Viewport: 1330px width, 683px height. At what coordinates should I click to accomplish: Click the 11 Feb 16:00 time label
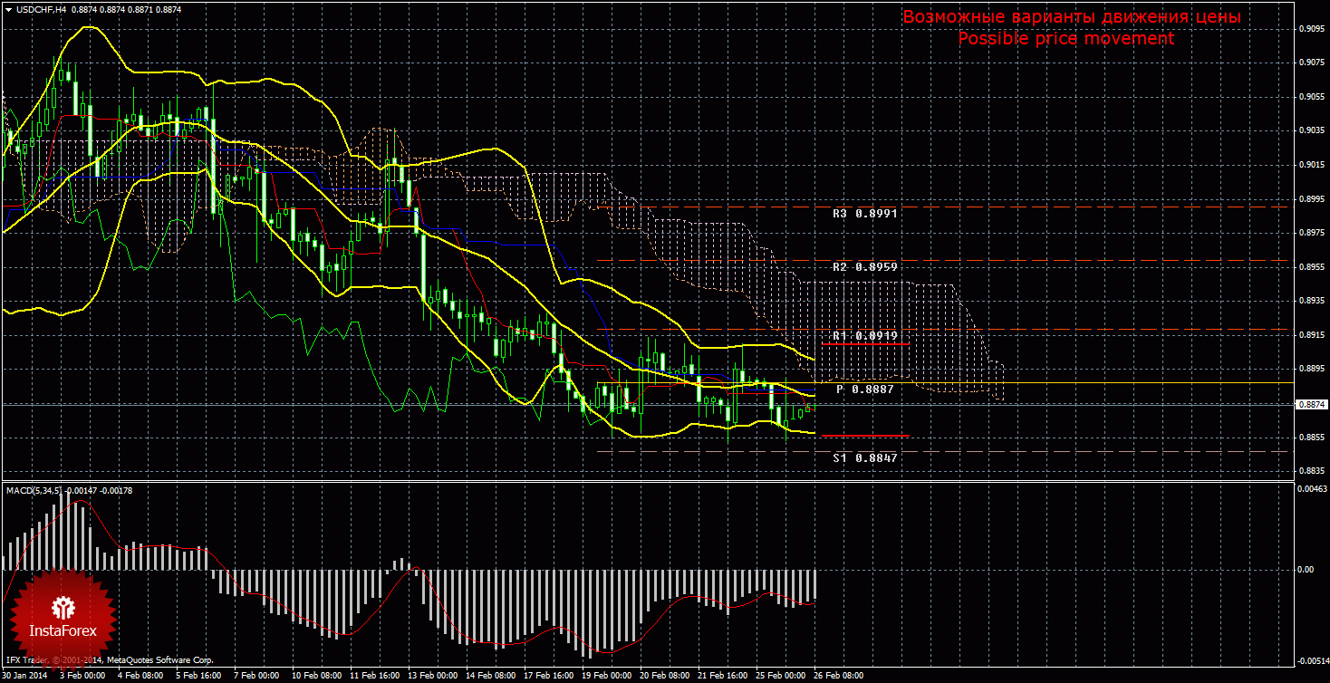pos(374,676)
